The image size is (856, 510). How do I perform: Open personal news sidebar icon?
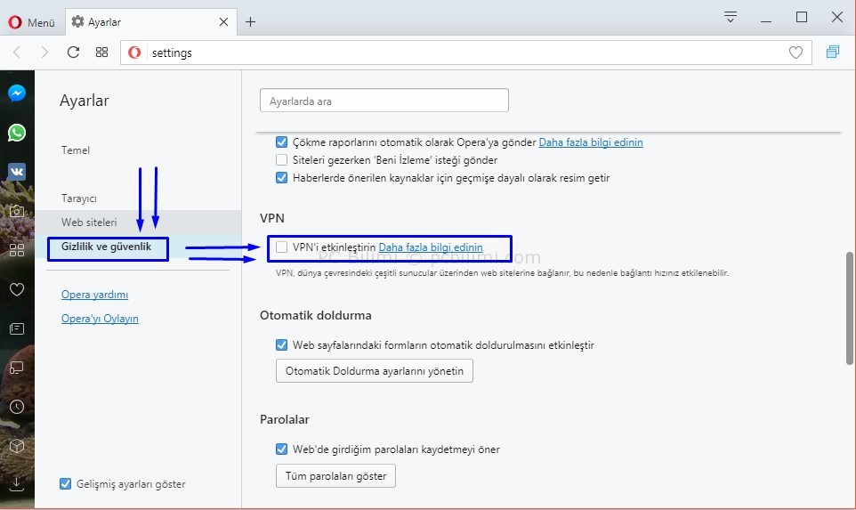point(17,328)
